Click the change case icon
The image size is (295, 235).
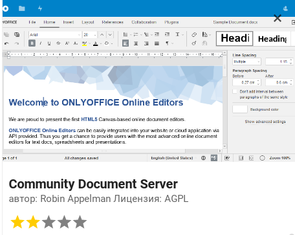(107, 43)
